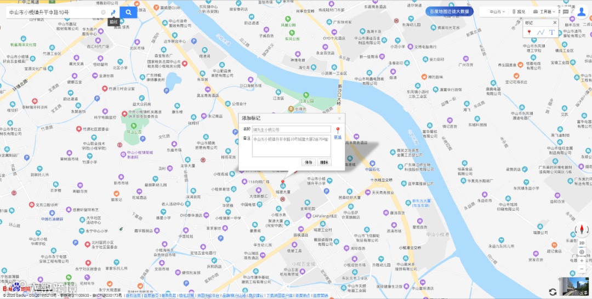Click the 新东方大厦 blue label
The image size is (592, 299).
click(422, 203)
